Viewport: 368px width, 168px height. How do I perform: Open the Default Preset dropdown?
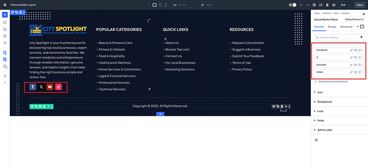354,19
